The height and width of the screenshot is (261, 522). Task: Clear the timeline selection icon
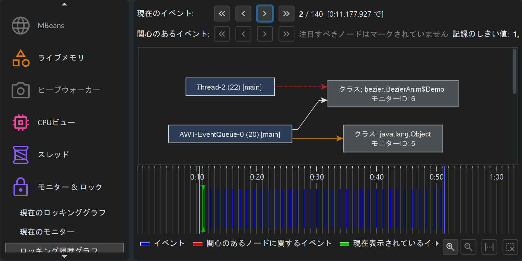[x=510, y=247]
